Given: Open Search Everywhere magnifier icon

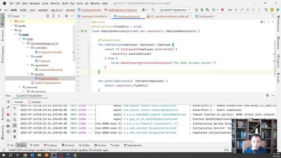Looking at the screenshot, I should pos(266,10).
